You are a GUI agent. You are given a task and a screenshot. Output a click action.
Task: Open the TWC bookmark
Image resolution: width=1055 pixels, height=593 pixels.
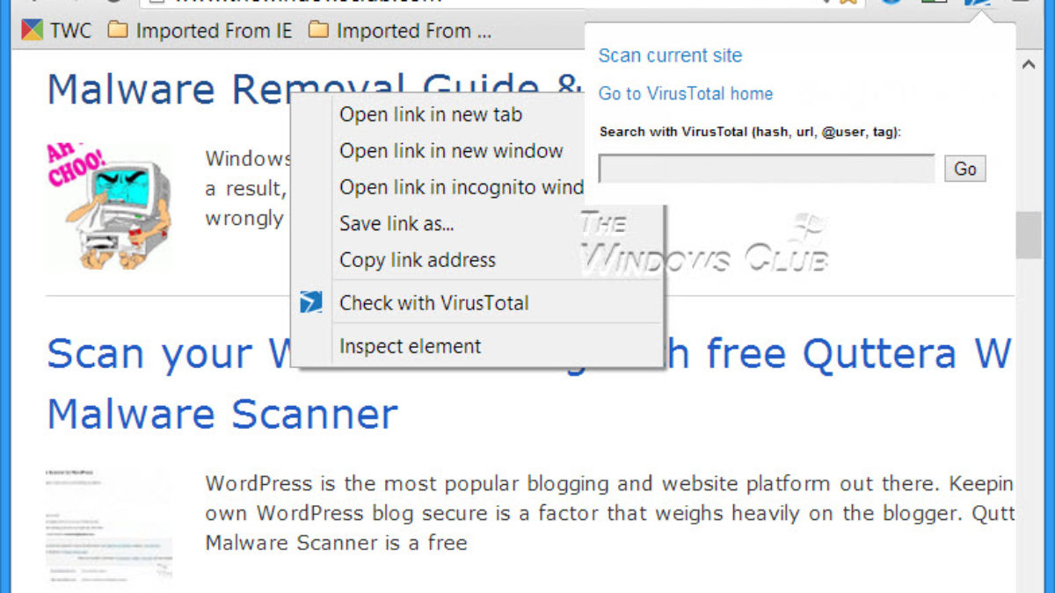point(56,31)
